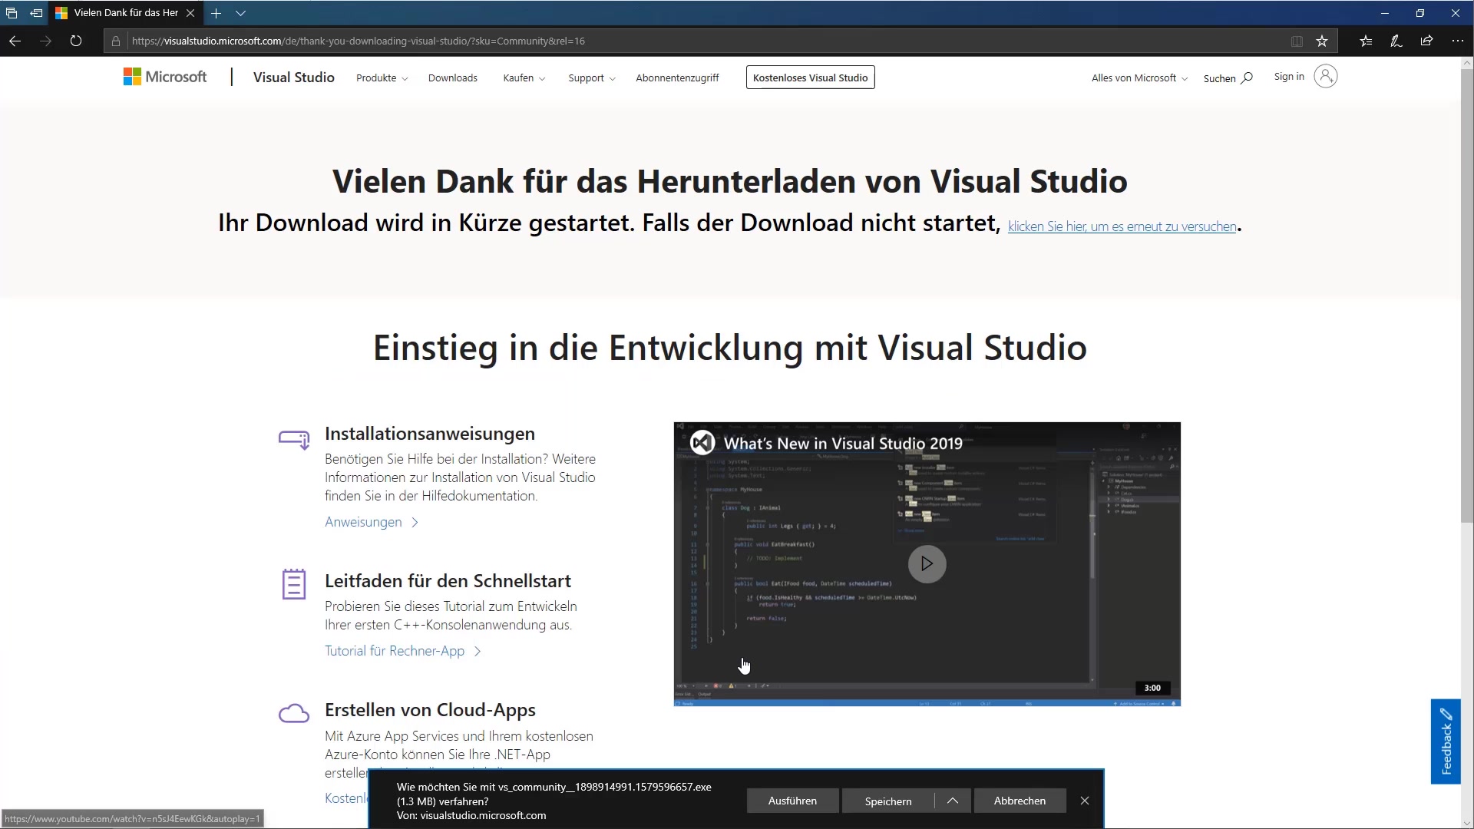Open the Anweisungen link
This screenshot has width=1474, height=829.
click(x=363, y=522)
